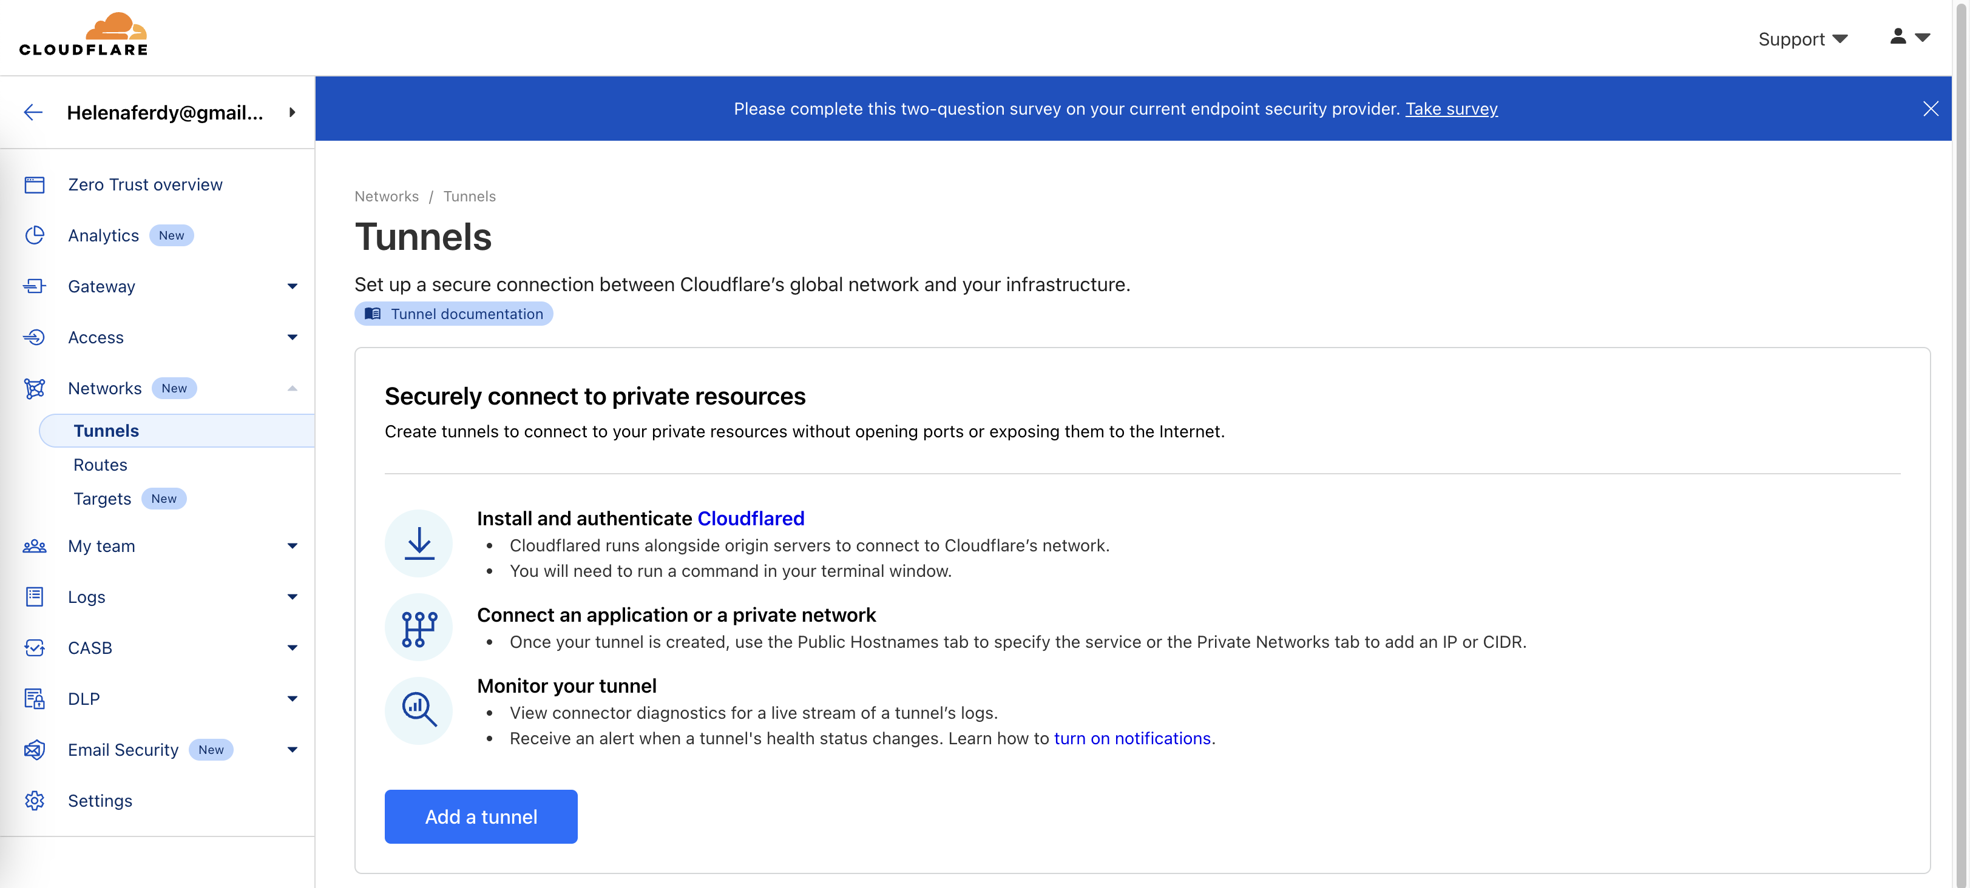Open the user account profile menu
The height and width of the screenshot is (888, 1970).
tap(1909, 36)
